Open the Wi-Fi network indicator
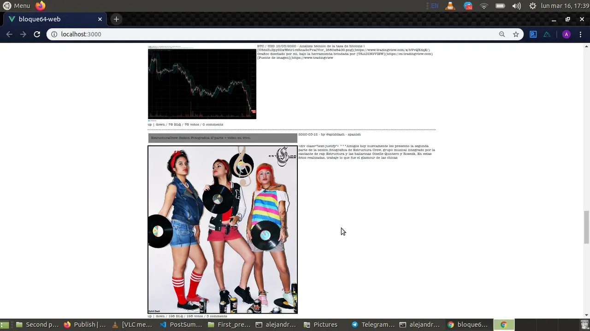Viewport: 590px width, 331px height. 484,6
